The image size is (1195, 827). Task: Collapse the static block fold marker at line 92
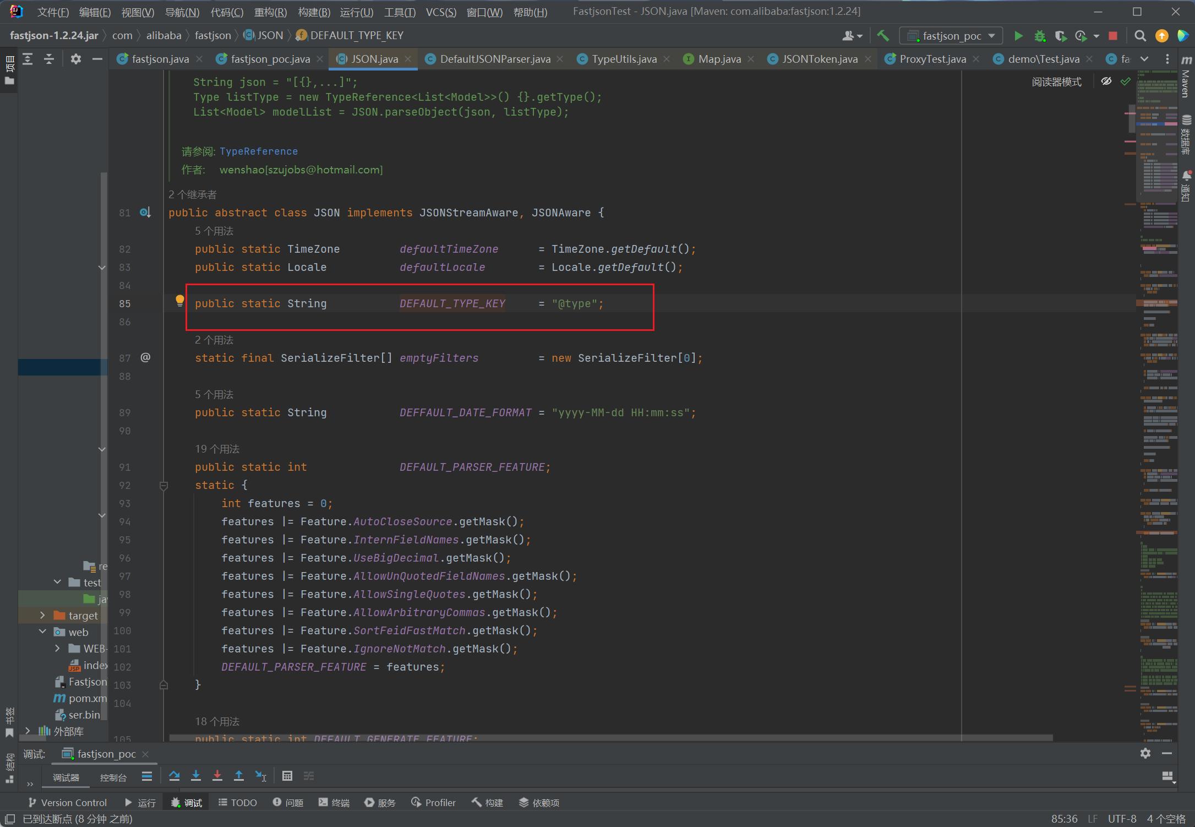163,485
